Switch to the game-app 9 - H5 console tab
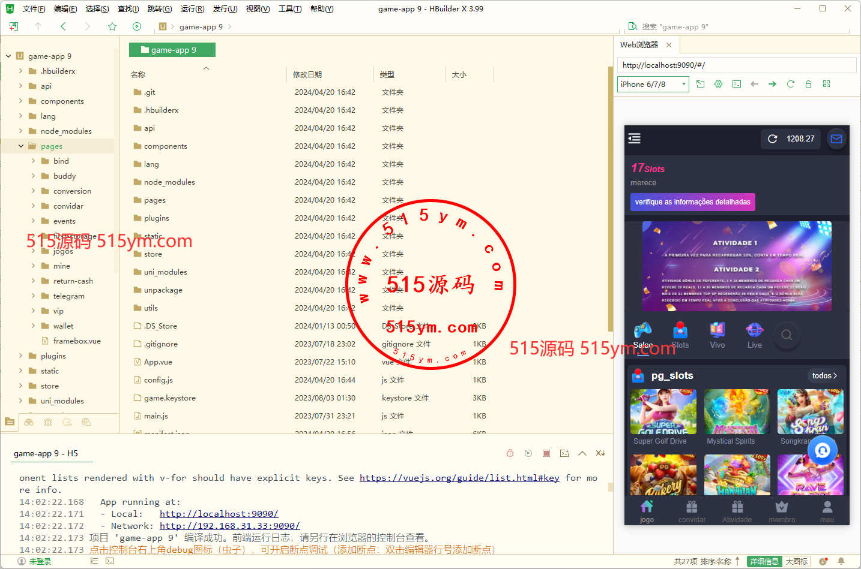This screenshot has height=569, width=861. click(x=46, y=453)
